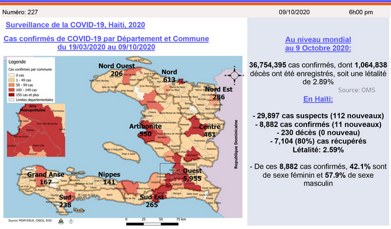Click the '0 cas' legend color swatch

pos(11,75)
